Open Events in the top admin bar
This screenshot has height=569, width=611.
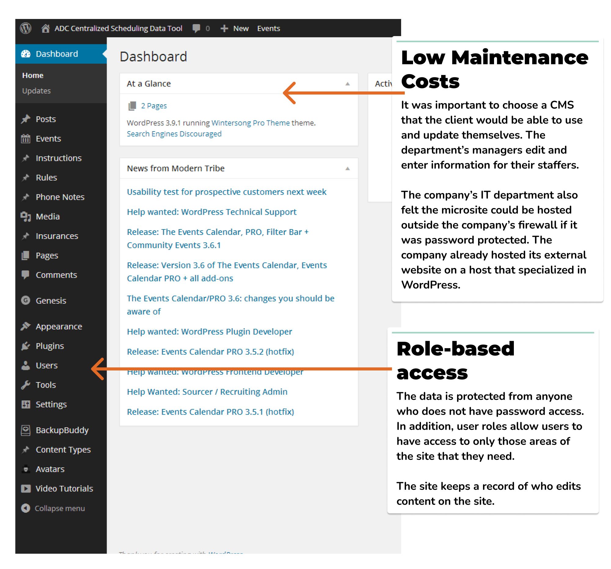[269, 29]
